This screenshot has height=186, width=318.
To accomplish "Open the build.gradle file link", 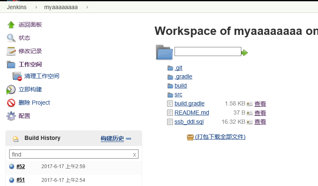I will click(x=189, y=104).
